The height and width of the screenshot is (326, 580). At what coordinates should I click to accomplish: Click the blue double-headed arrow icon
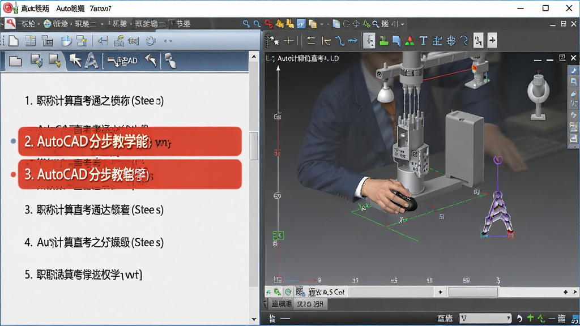(353, 41)
